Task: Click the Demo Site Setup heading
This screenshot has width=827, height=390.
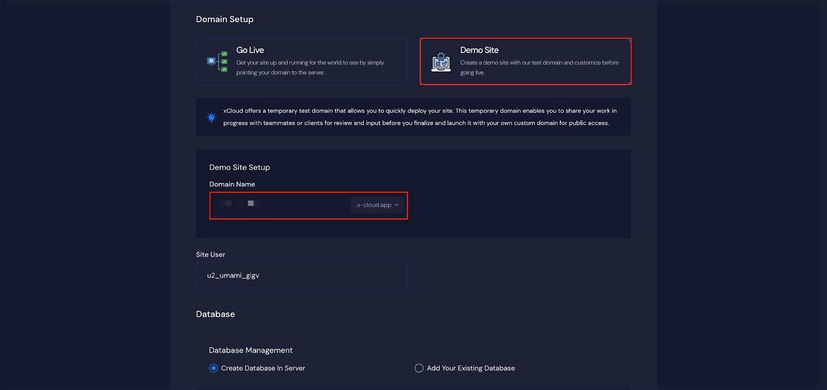Action: point(239,167)
